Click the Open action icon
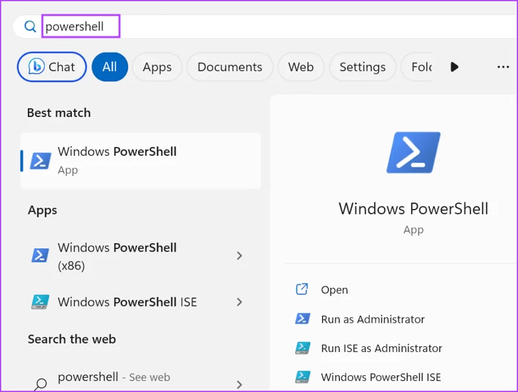This screenshot has height=392, width=518. pyautogui.click(x=302, y=289)
